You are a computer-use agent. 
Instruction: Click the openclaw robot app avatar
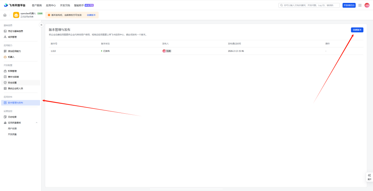(x=16, y=15)
